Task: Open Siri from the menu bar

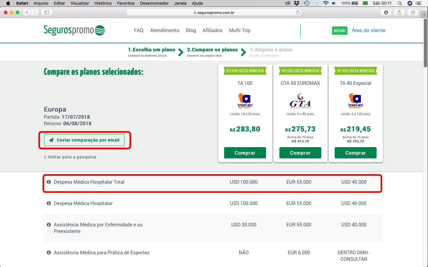Action: click(x=410, y=3)
